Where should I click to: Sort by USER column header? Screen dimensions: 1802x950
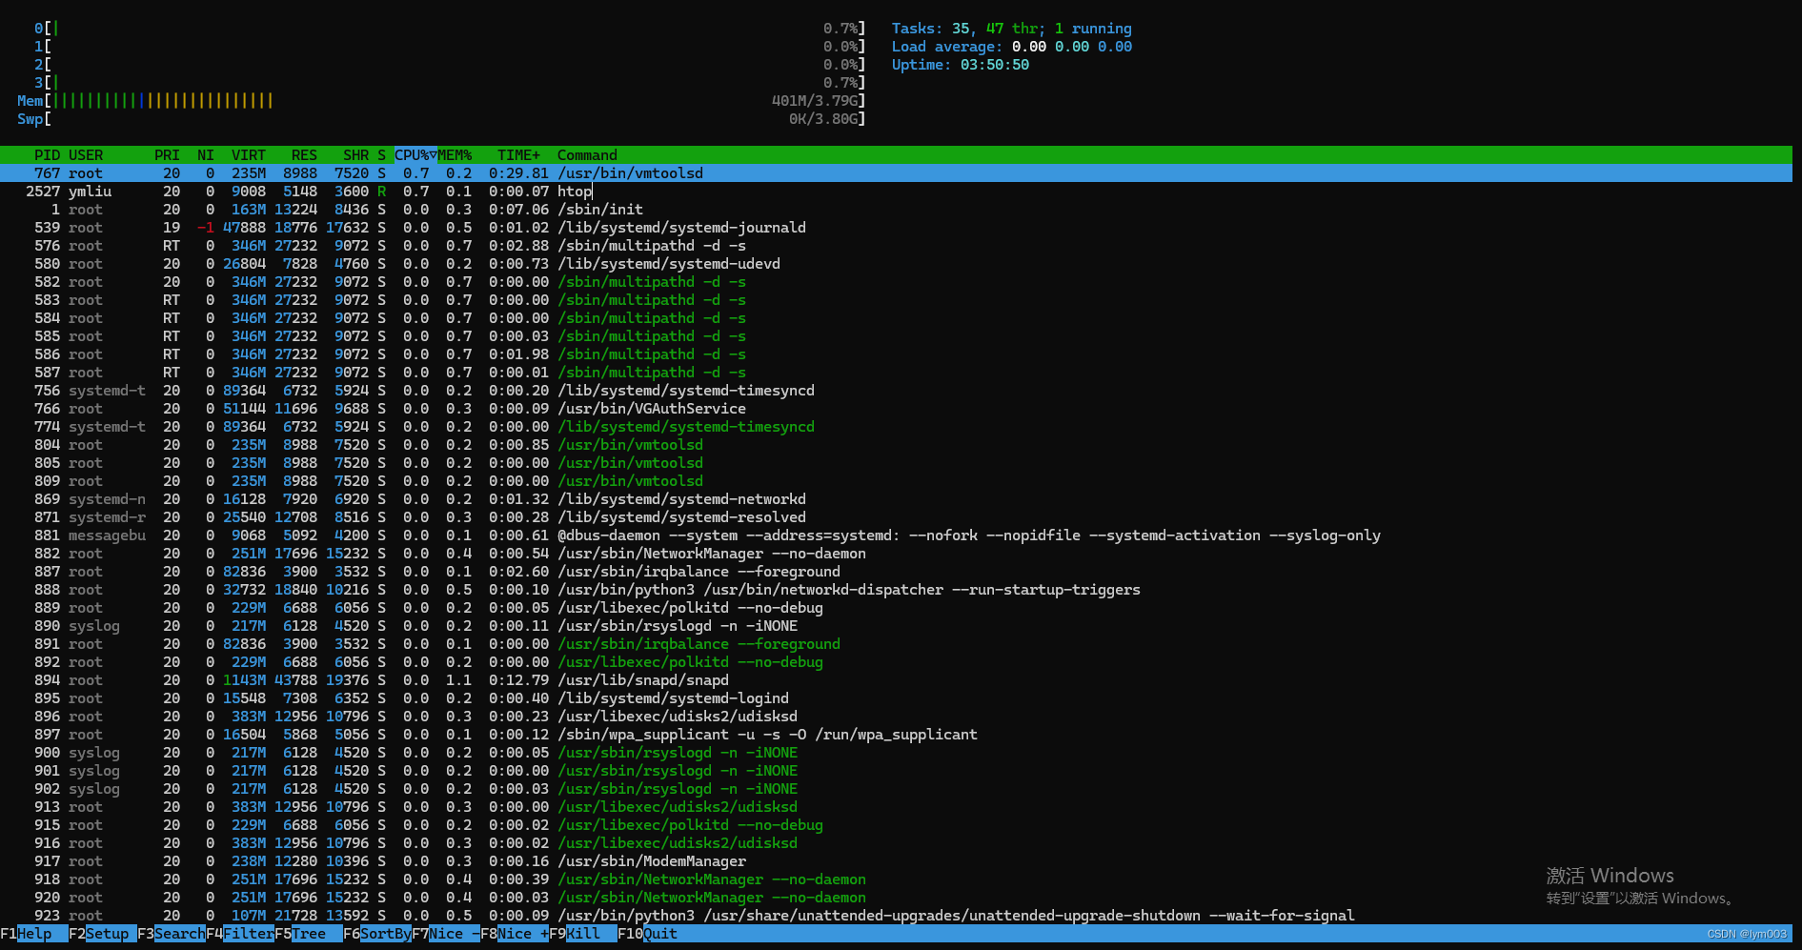coord(86,155)
